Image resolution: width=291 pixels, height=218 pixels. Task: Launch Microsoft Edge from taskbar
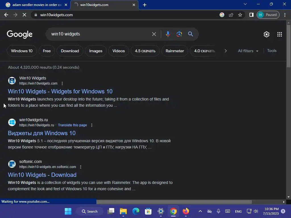click(x=136, y=211)
